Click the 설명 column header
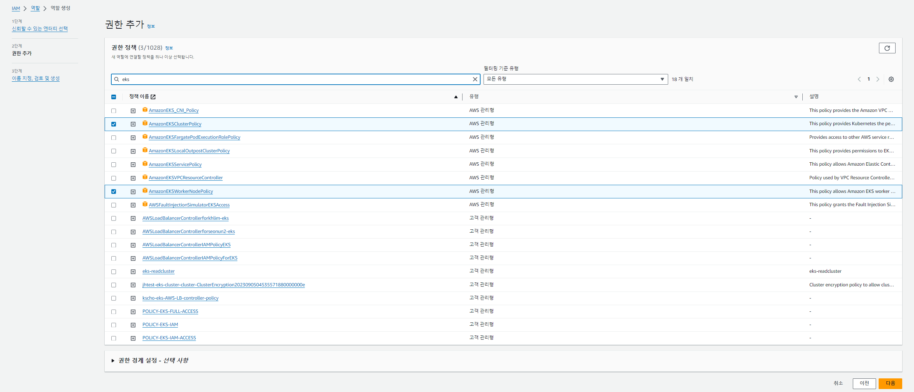This screenshot has height=392, width=914. pos(814,96)
